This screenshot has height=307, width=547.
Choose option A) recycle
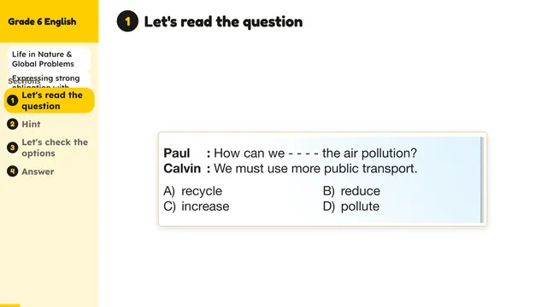click(x=192, y=191)
